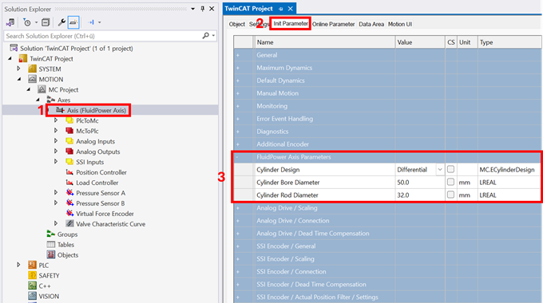Click the 'Error Event Handling' group row
Image resolution: width=543 pixels, height=303 pixels.
pyautogui.click(x=387, y=119)
